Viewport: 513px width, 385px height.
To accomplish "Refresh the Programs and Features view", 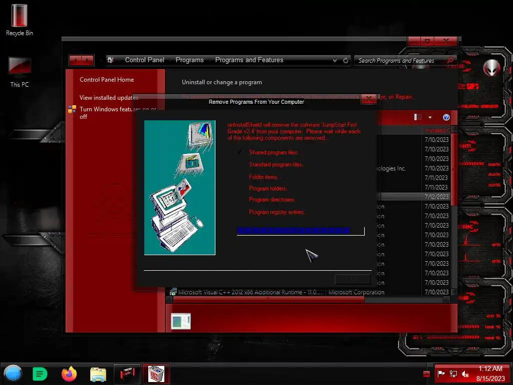I will [346, 60].
